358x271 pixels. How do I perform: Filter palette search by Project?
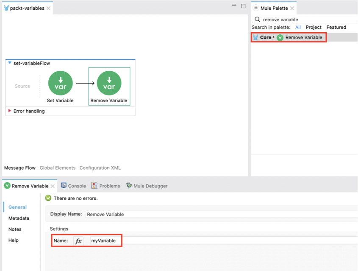tap(314, 27)
